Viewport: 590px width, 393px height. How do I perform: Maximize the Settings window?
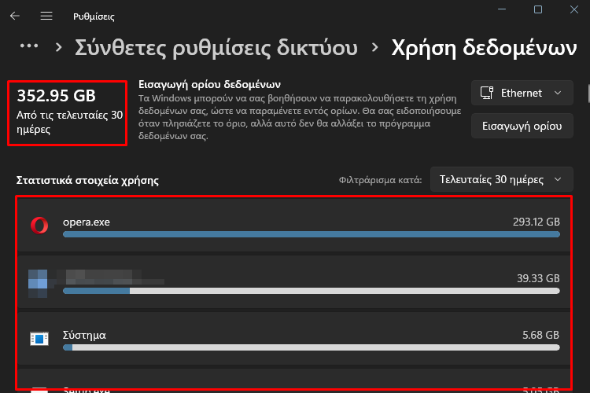coord(538,9)
